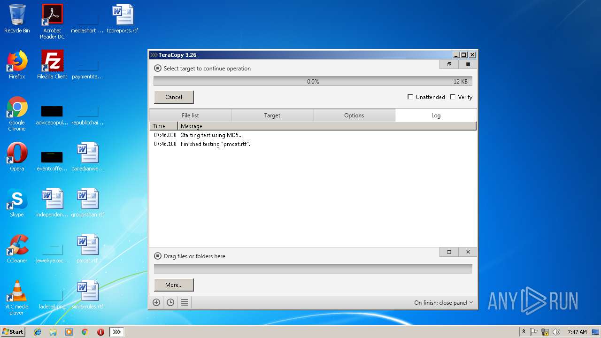
Task: Launch Firefox from desktop
Action: click(17, 65)
